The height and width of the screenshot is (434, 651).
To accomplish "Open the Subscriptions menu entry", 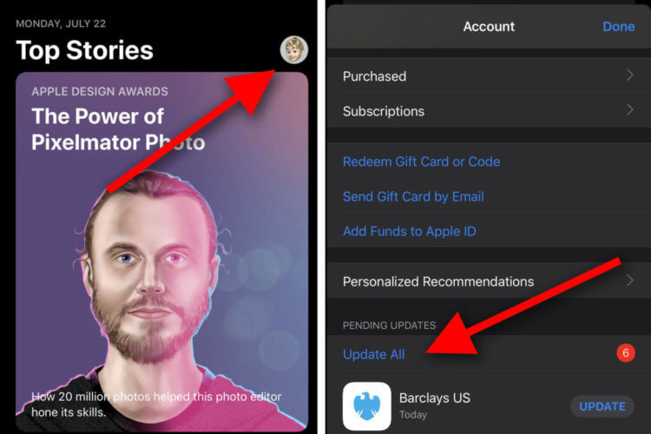I will tap(489, 110).
